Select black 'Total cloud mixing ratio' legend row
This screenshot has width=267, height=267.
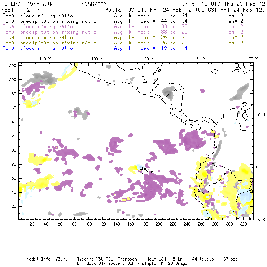(123, 16)
